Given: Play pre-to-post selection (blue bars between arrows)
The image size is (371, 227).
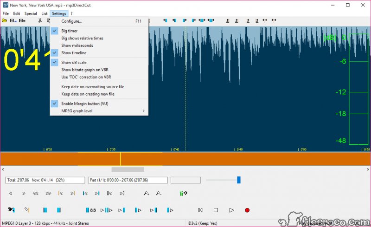Looking at the screenshot, I should [107, 210].
